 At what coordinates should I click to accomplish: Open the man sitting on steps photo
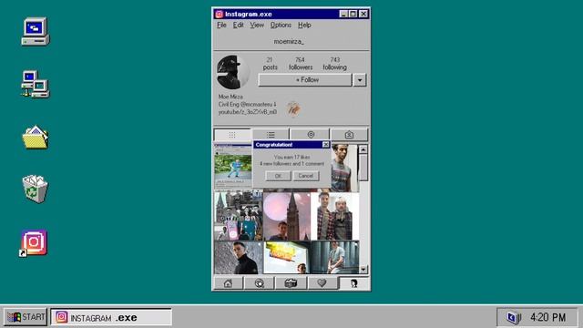pos(335,257)
